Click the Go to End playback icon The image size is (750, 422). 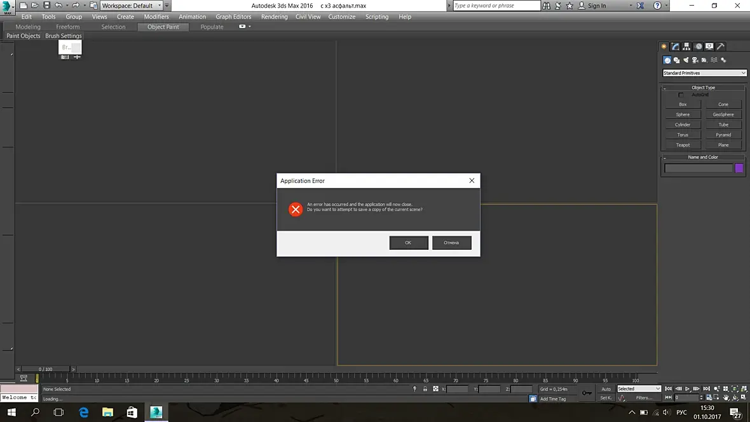pos(707,389)
